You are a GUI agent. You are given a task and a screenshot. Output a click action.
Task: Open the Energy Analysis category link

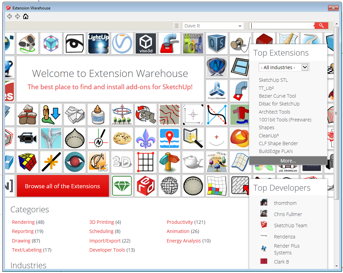pos(184,241)
